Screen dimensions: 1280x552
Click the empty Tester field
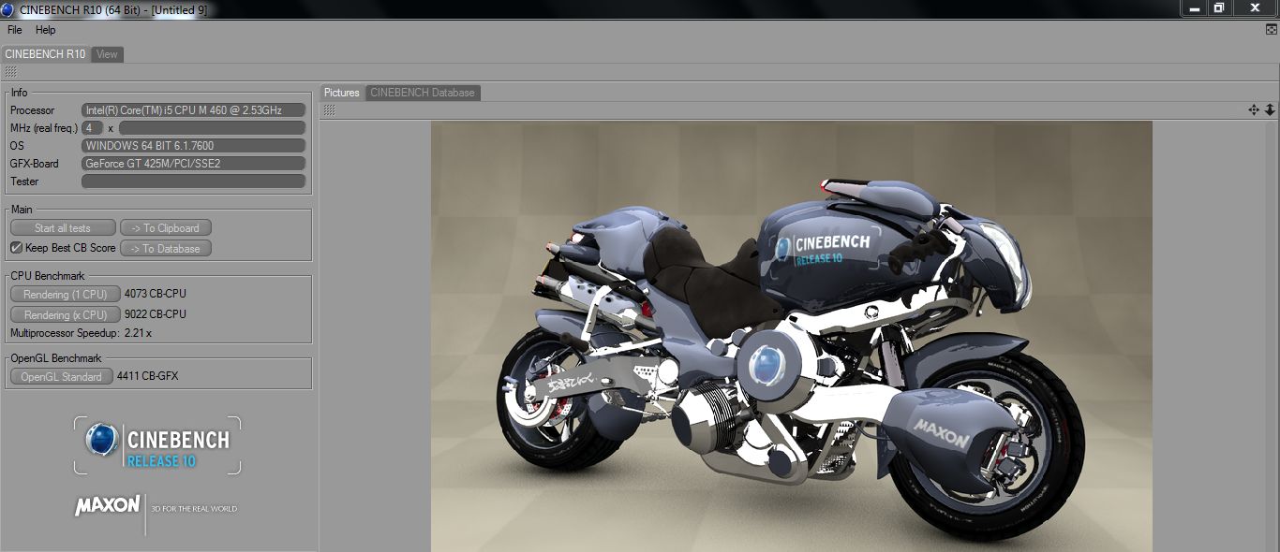pyautogui.click(x=194, y=182)
